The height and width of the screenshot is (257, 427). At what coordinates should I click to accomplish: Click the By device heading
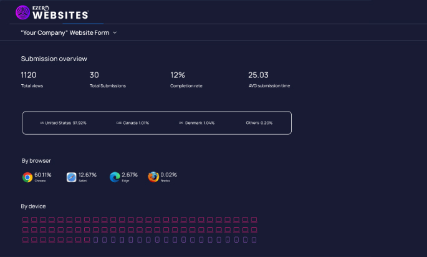33,206
